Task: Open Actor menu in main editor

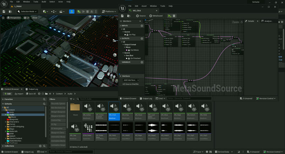Action: click(x=61, y=2)
